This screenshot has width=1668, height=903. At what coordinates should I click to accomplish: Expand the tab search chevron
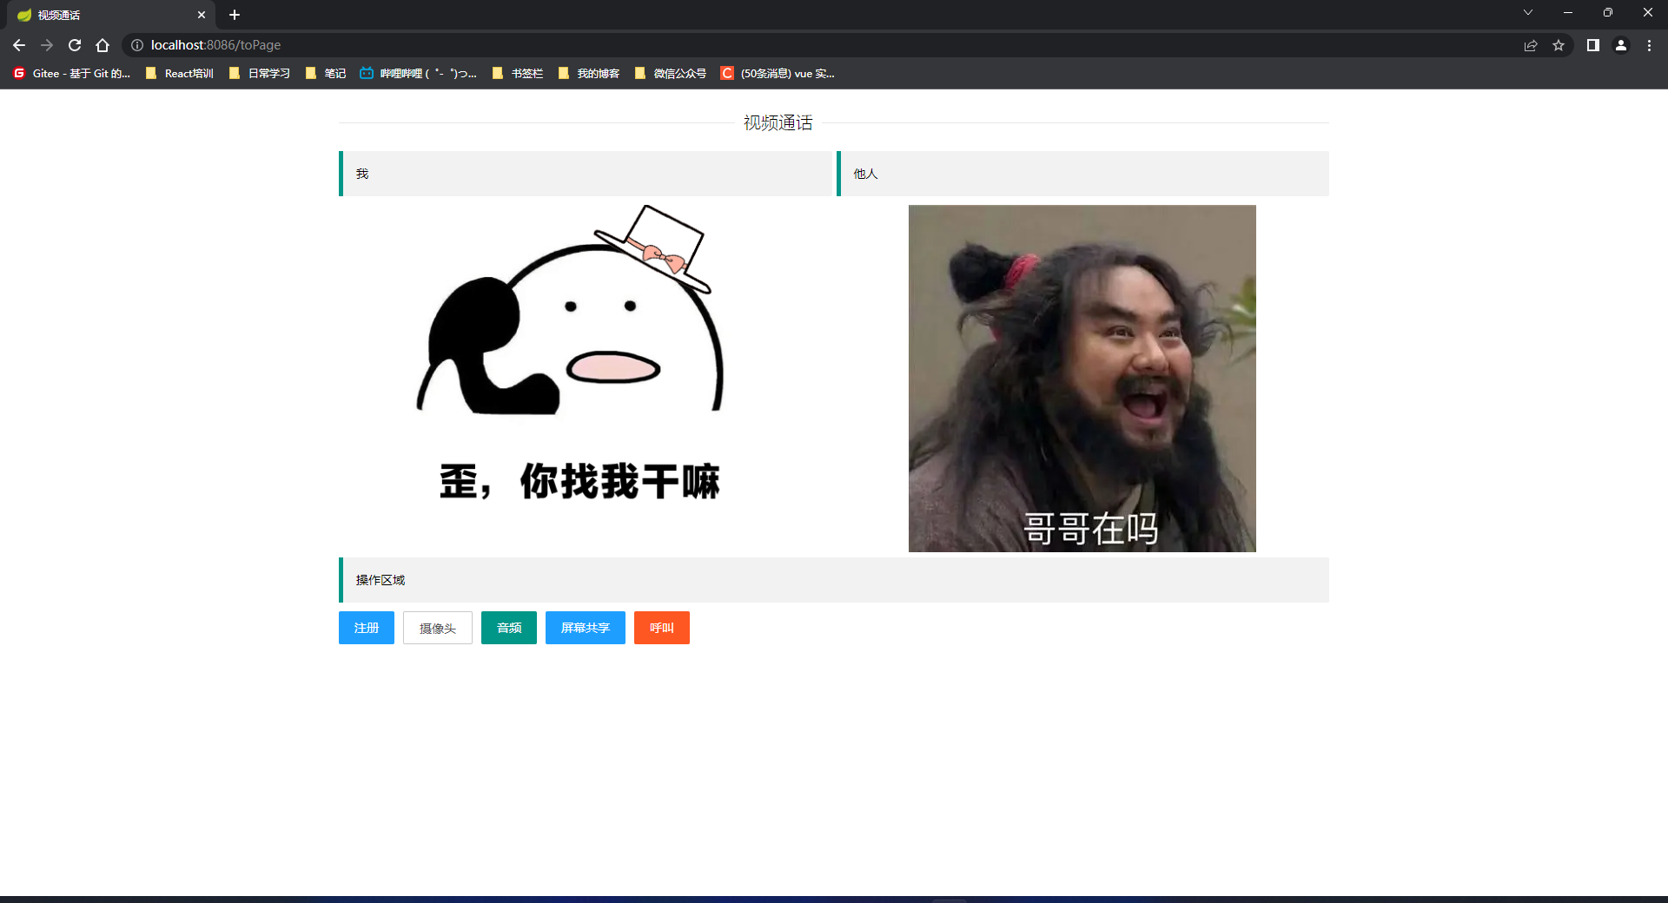pos(1528,12)
